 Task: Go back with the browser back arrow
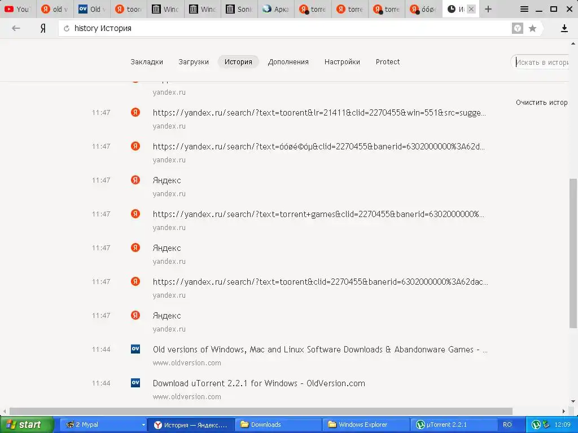click(x=16, y=28)
